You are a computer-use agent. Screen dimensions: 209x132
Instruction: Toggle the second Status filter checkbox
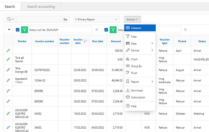[106, 30]
